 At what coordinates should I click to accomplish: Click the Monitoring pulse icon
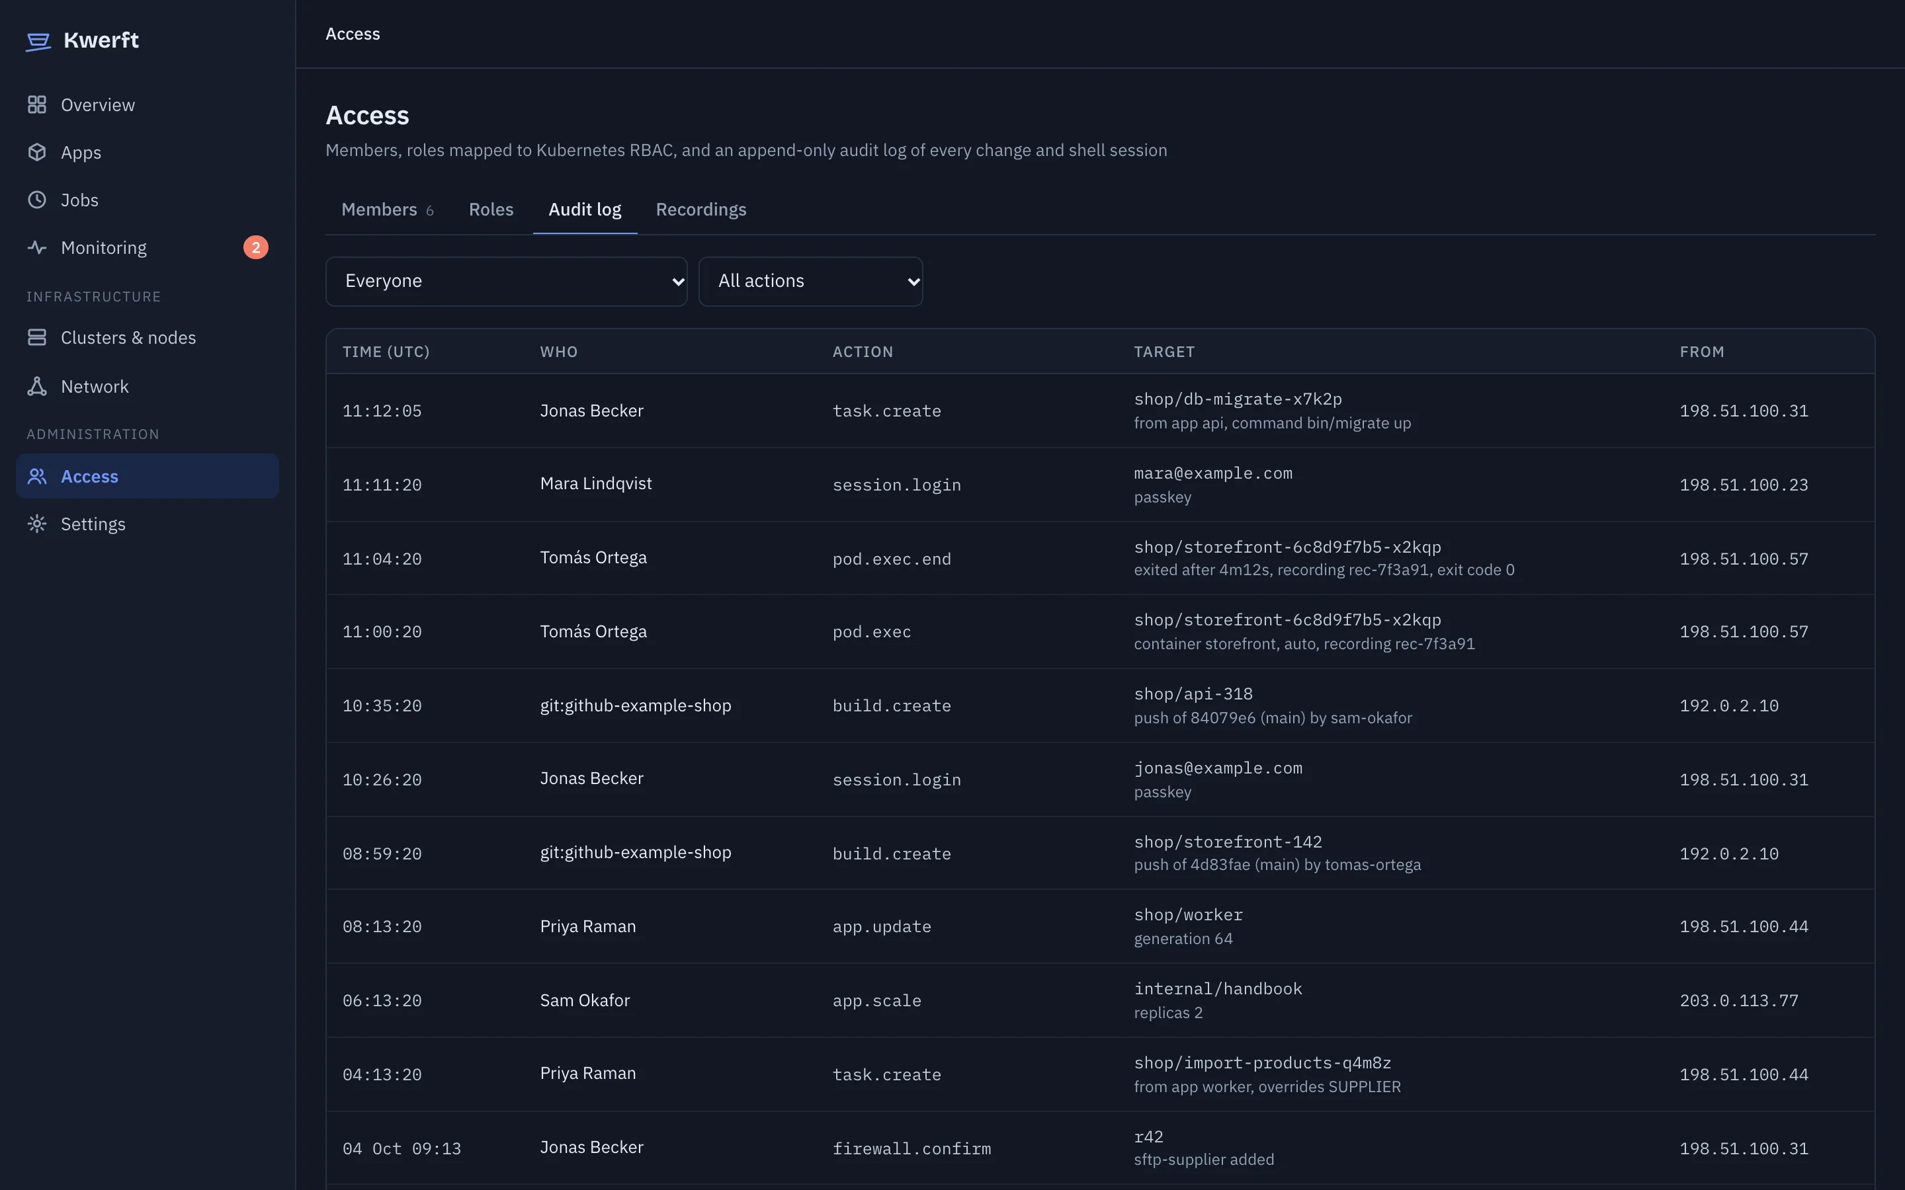point(37,247)
